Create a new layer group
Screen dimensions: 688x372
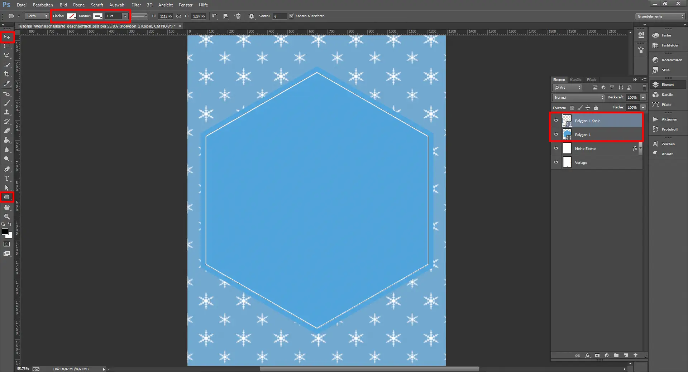616,356
